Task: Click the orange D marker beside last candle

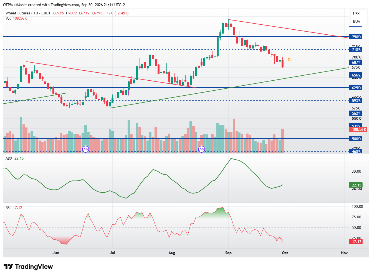Action: point(289,60)
